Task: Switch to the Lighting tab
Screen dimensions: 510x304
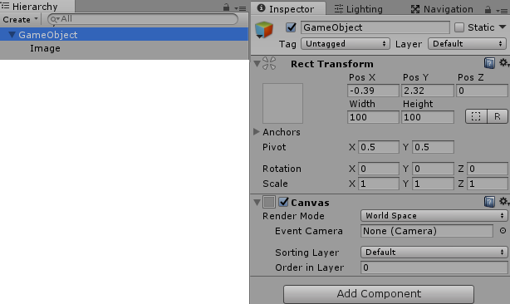Action: click(359, 9)
